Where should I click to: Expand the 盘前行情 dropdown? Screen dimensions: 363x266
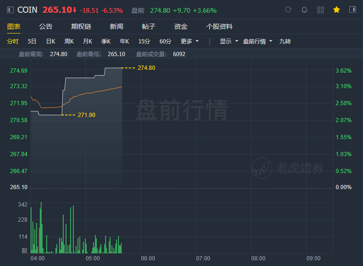257,42
